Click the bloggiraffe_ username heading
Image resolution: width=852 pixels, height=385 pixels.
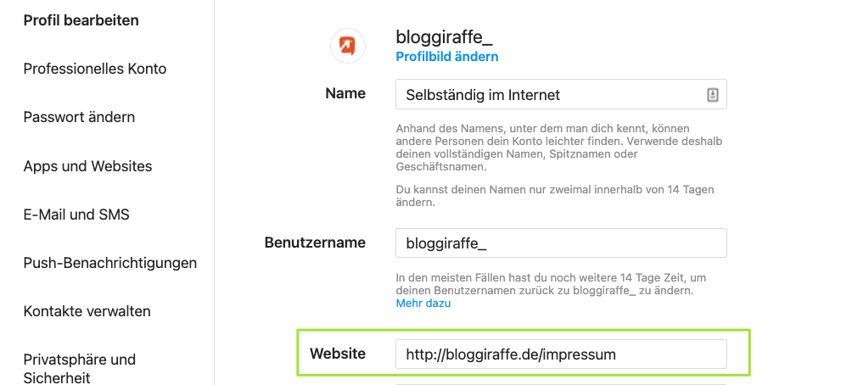(444, 37)
